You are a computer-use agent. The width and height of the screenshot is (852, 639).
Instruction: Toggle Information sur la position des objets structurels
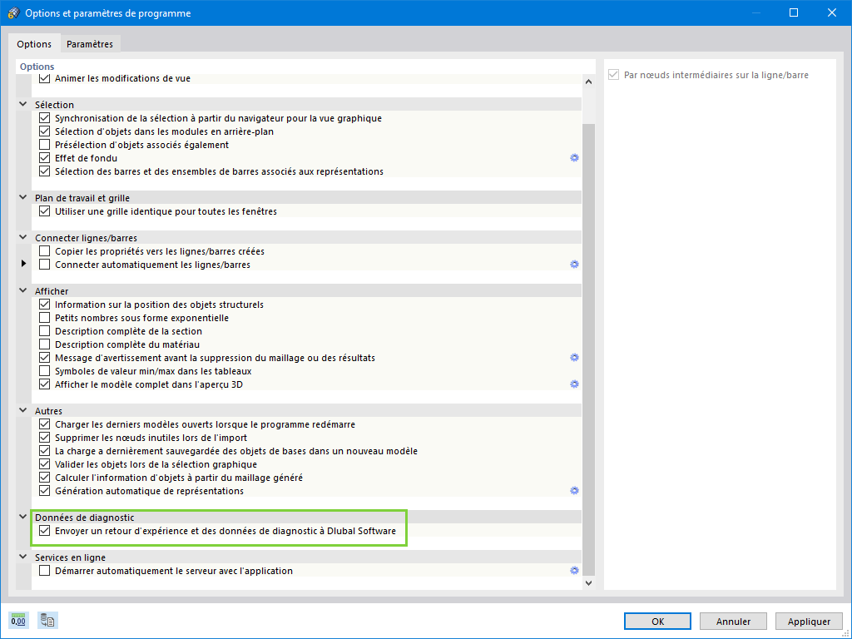pos(45,305)
